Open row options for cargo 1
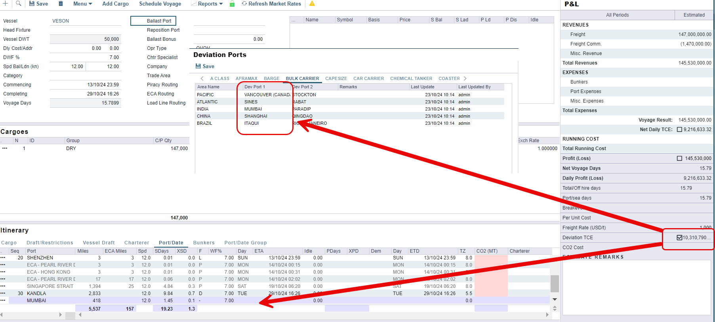 [5, 149]
